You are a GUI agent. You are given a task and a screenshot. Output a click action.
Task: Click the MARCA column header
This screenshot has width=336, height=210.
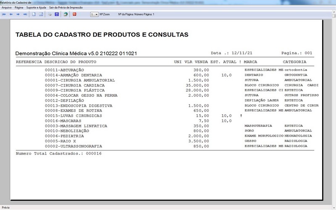click(x=250, y=62)
